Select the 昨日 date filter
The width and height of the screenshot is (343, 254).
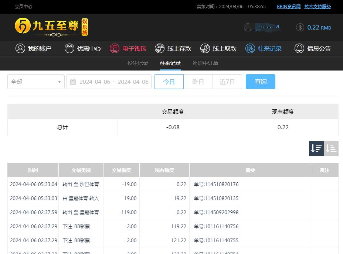point(198,82)
